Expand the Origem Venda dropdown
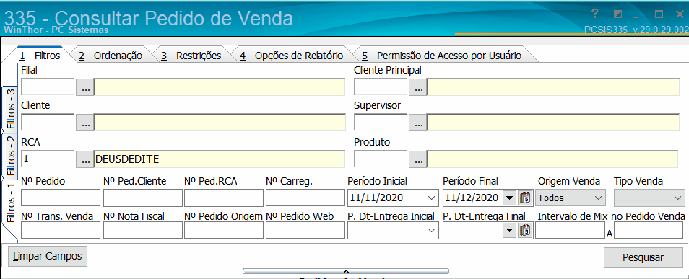 [597, 198]
